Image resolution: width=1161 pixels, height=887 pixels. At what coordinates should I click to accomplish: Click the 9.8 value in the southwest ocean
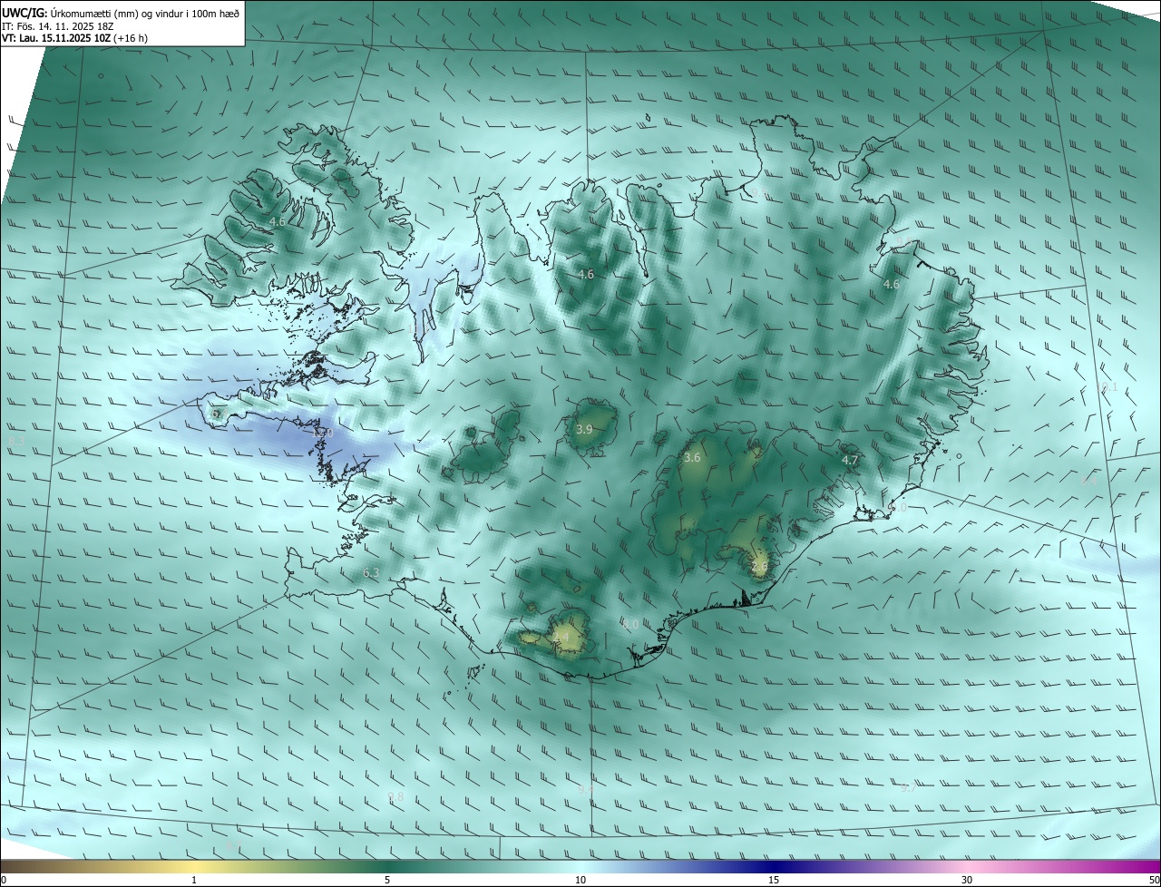tap(395, 797)
